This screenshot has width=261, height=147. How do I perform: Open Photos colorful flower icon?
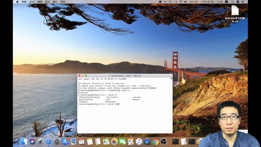[114, 142]
